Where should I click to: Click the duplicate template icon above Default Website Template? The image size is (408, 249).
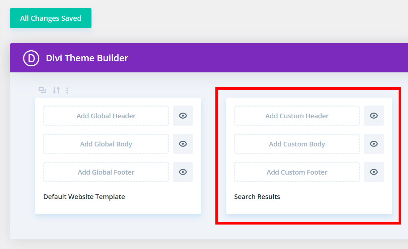pos(42,90)
